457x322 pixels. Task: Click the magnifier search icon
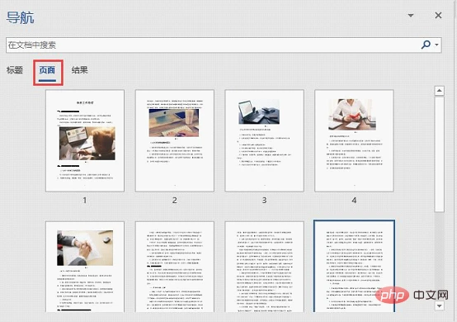point(426,45)
